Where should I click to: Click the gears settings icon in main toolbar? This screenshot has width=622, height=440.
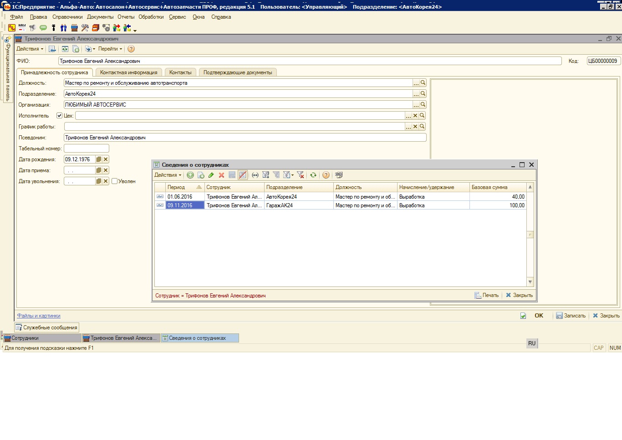click(106, 28)
